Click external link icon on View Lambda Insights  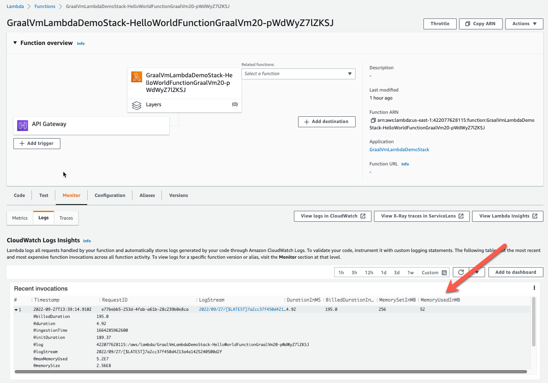(x=535, y=216)
